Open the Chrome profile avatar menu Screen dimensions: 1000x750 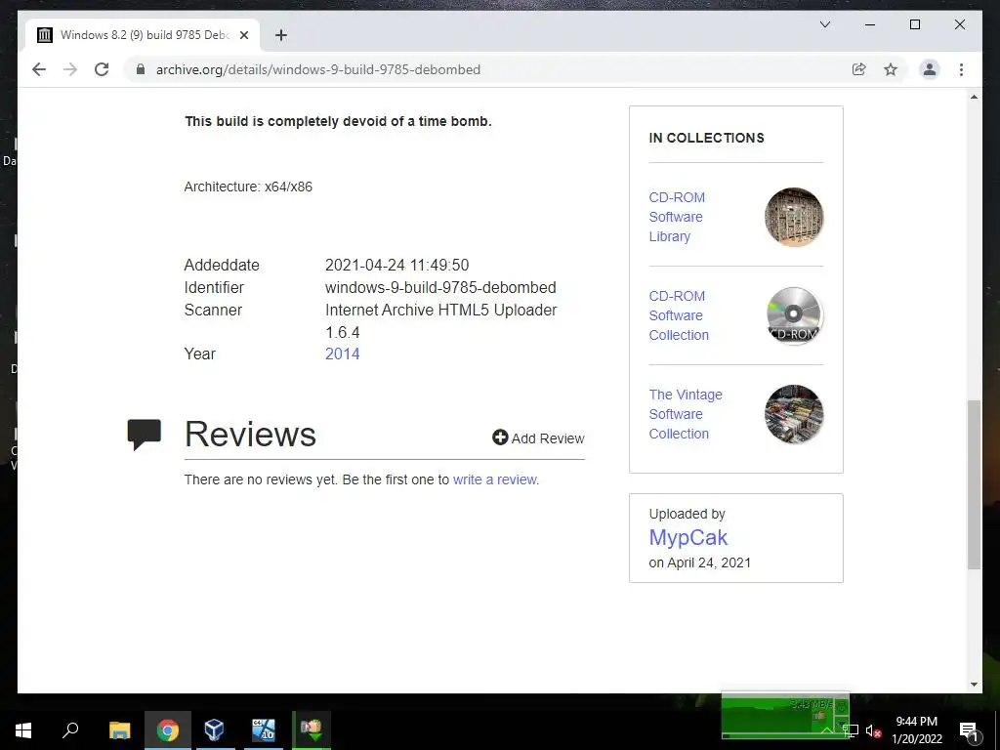pos(930,69)
